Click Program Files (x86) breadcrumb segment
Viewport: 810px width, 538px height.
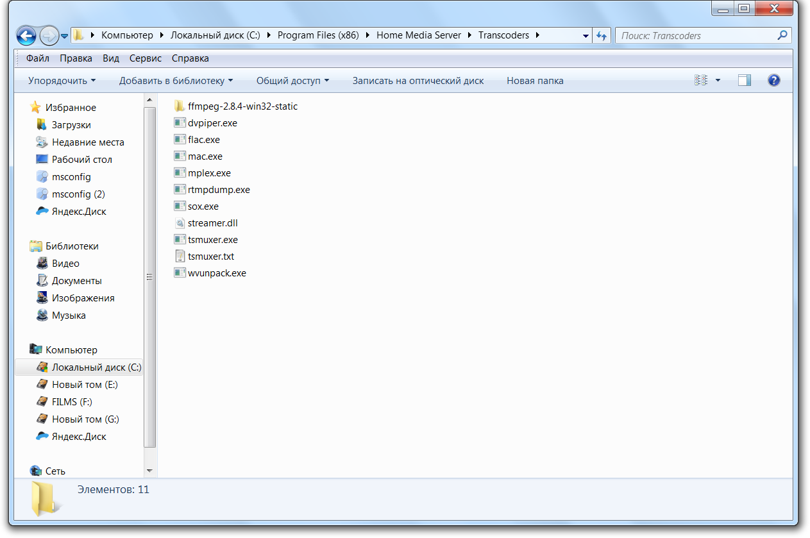(x=318, y=36)
